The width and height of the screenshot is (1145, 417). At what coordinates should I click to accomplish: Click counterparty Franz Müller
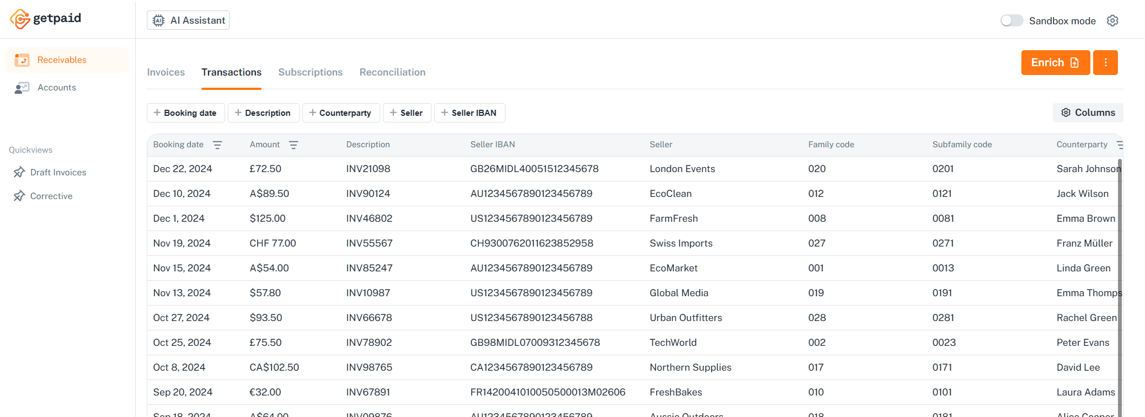point(1084,243)
